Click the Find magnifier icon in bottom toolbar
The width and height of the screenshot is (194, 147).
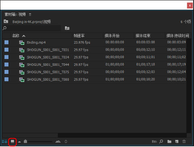tap(161, 141)
